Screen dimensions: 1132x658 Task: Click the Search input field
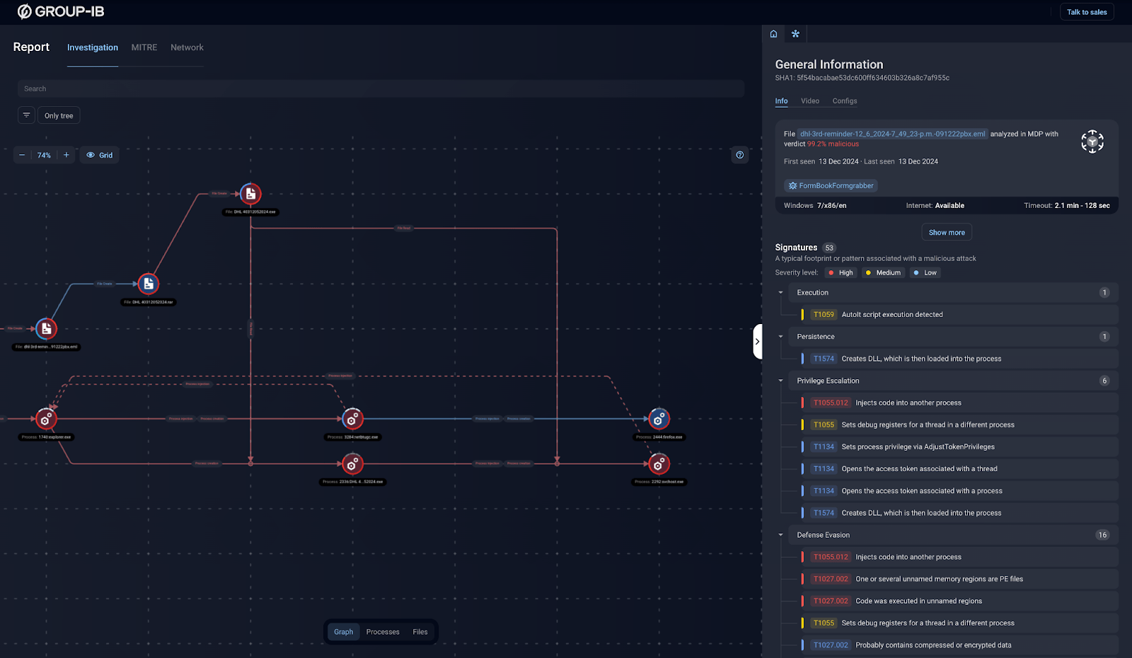click(381, 88)
